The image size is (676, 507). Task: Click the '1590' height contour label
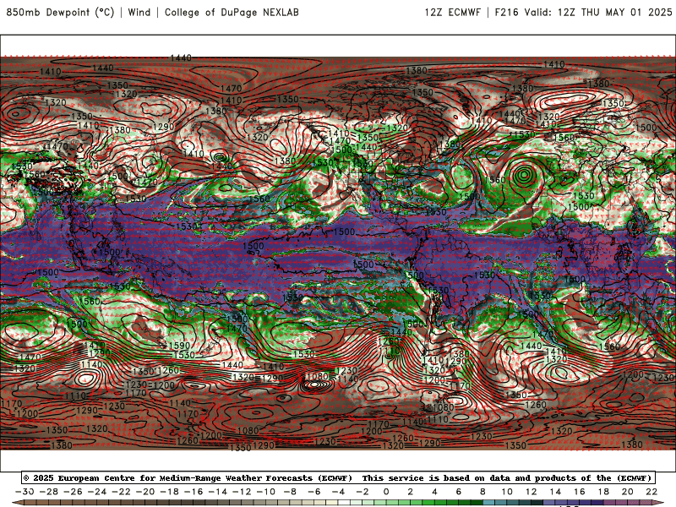point(179,346)
